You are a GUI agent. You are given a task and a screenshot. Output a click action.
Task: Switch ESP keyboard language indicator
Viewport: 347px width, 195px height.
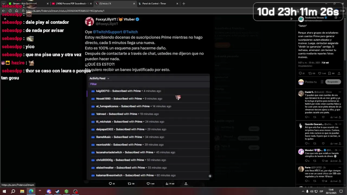point(321,191)
